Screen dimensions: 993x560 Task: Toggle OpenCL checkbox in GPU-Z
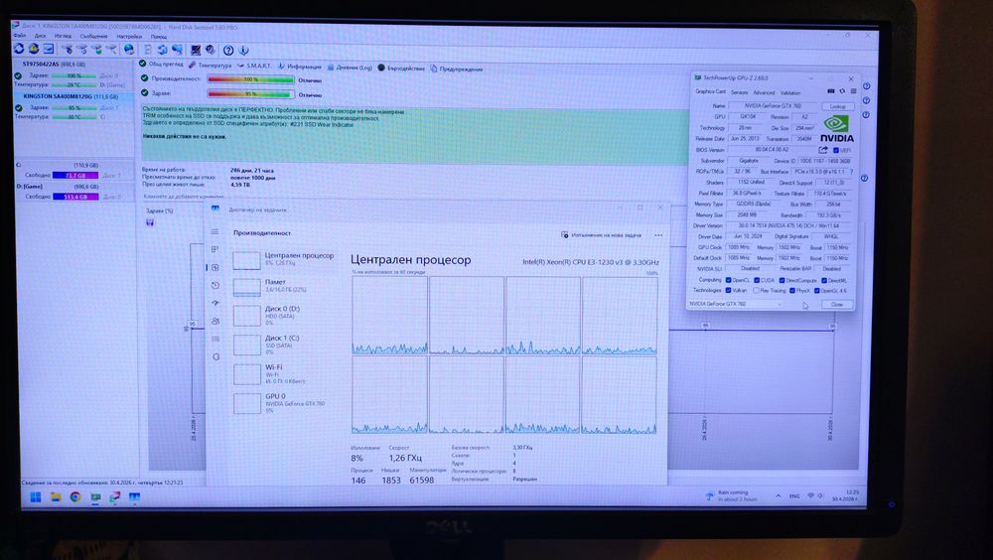(x=728, y=280)
